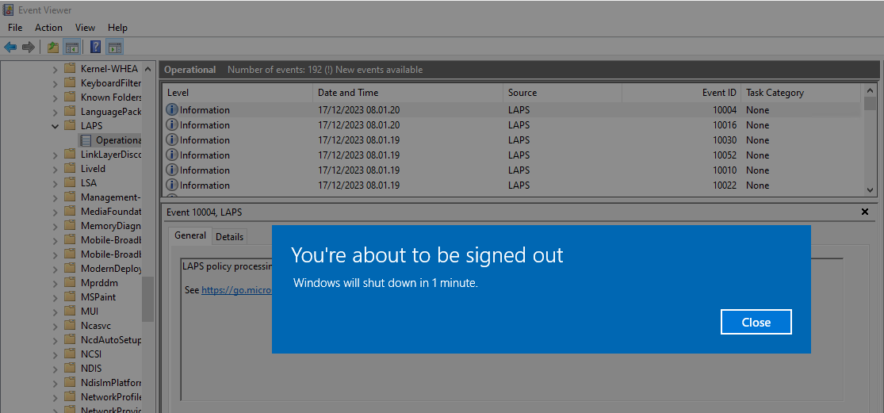Expand the MUI tree node
Viewport: 884px width, 413px height.
55,311
